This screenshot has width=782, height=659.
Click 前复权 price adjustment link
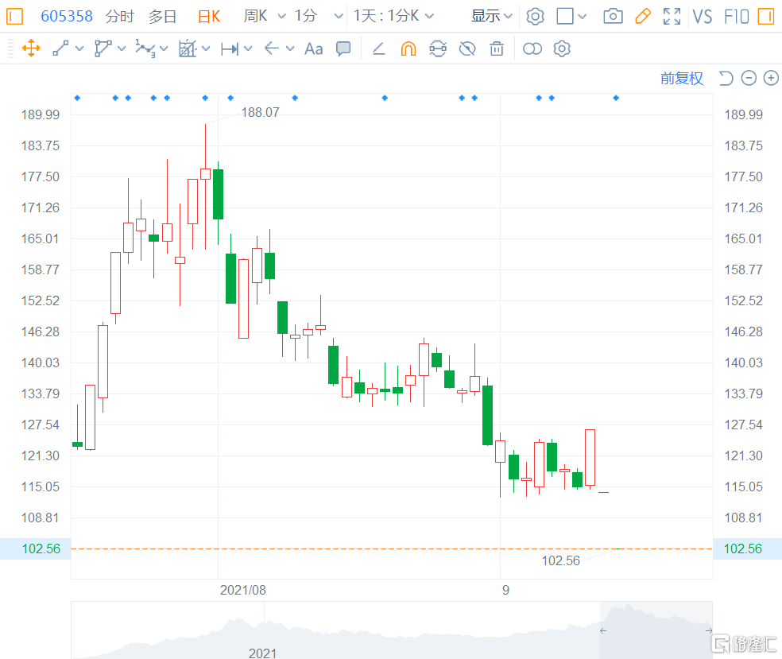pos(681,79)
